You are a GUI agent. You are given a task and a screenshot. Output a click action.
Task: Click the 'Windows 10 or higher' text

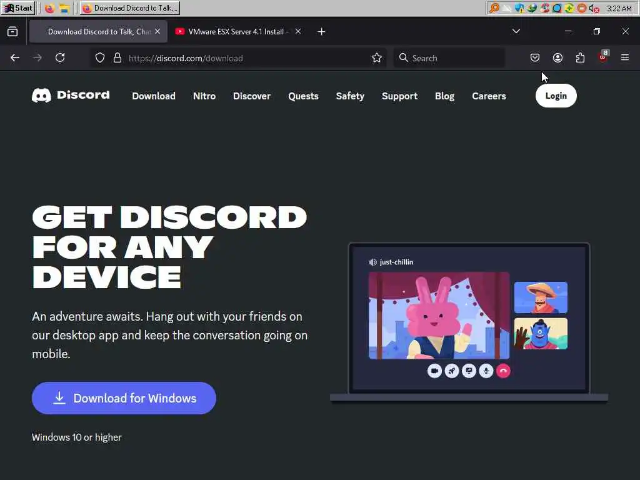click(77, 437)
